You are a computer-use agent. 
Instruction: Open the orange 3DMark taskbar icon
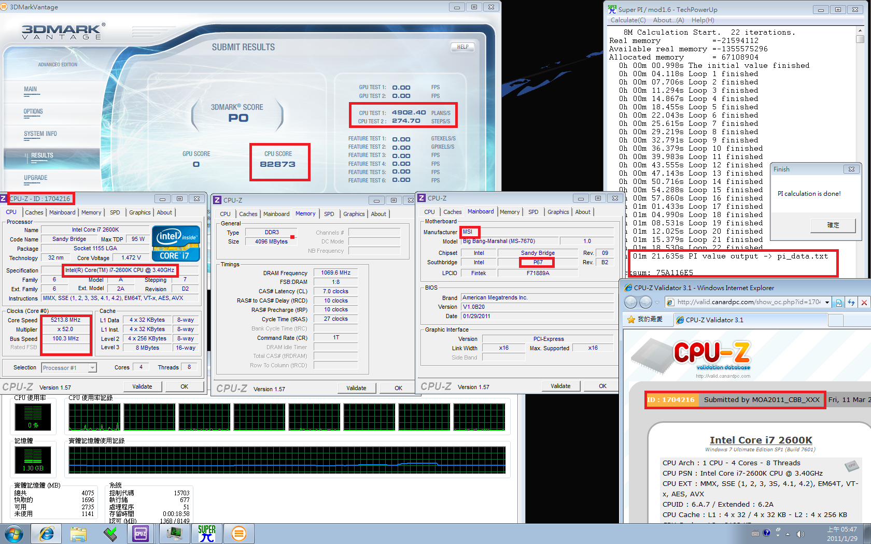pyautogui.click(x=238, y=534)
